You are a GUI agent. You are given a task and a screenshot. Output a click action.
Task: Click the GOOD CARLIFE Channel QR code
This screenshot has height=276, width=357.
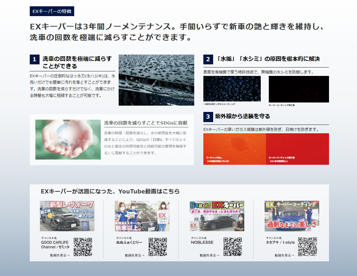[83, 247]
